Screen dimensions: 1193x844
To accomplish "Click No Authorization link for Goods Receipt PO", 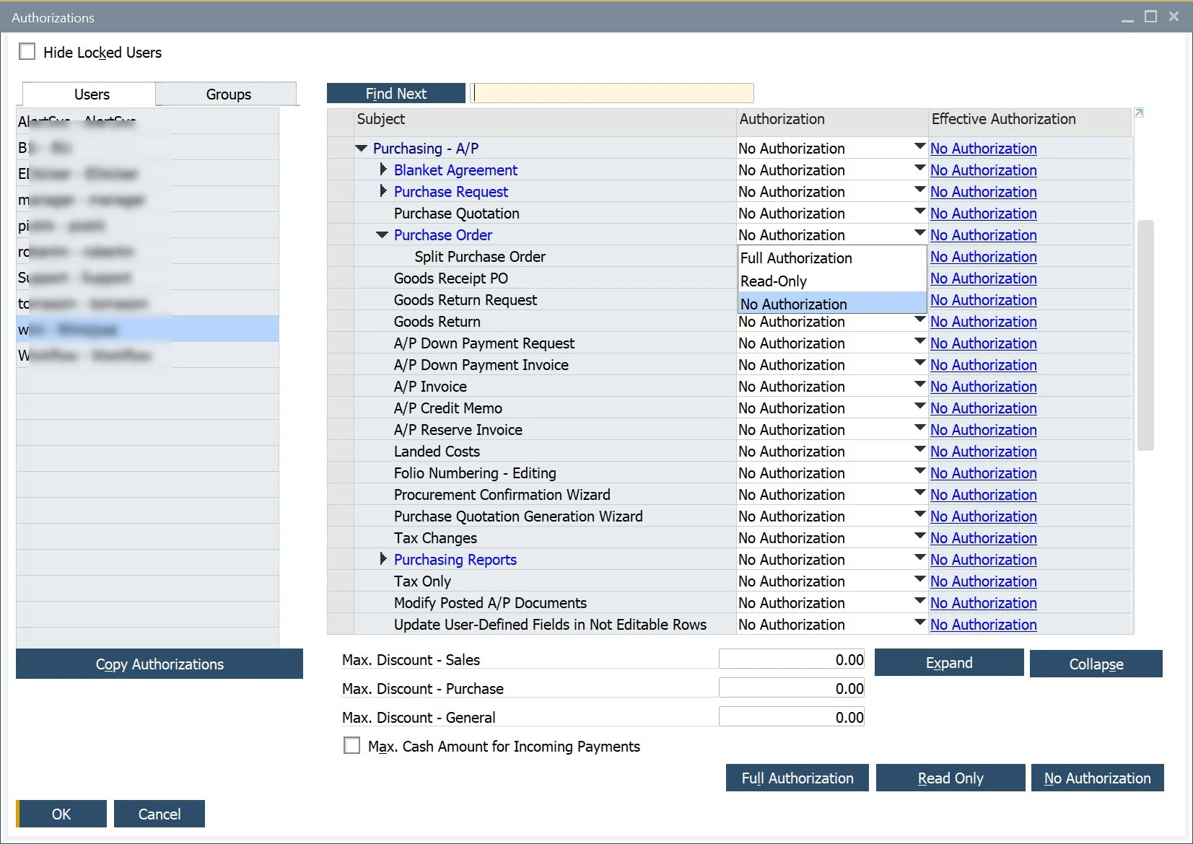I will (x=982, y=278).
